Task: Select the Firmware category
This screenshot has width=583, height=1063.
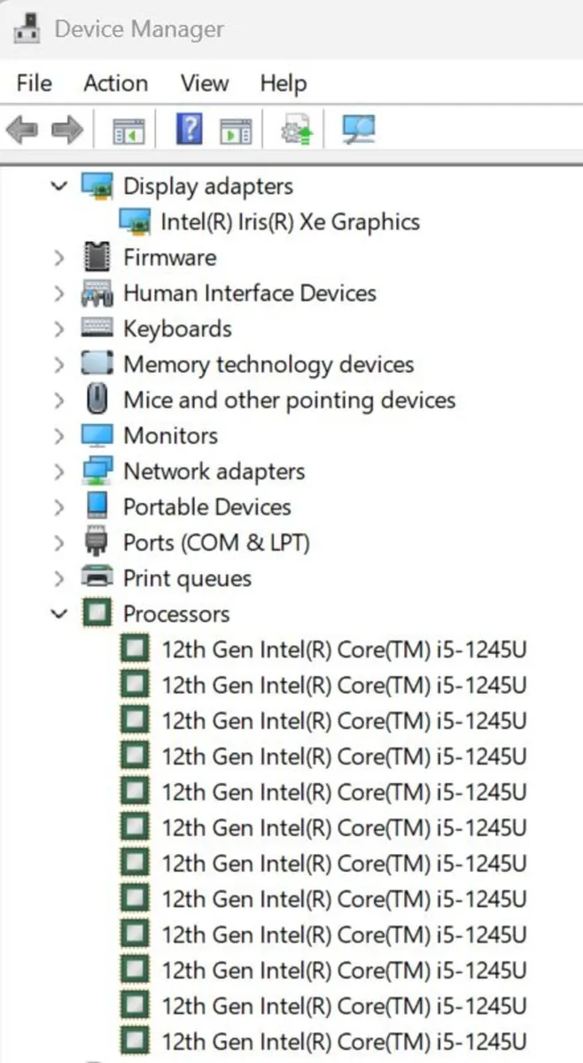Action: click(x=169, y=257)
